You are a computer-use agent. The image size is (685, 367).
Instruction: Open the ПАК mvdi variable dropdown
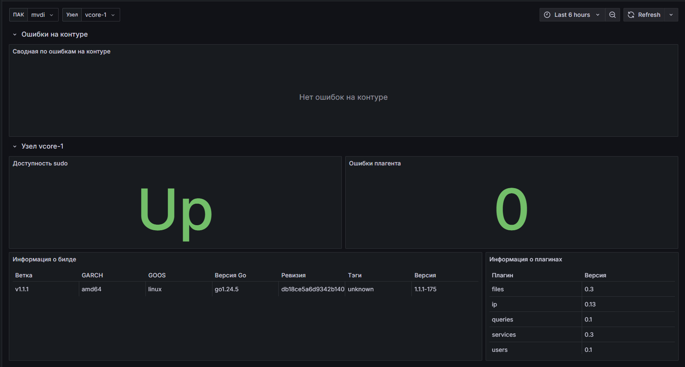43,15
